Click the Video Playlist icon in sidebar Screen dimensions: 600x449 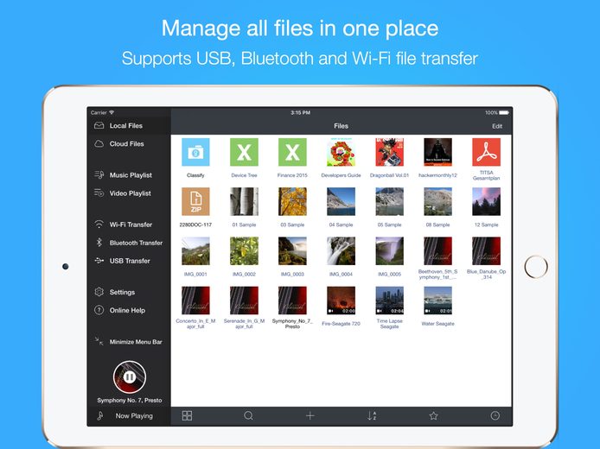[99, 193]
